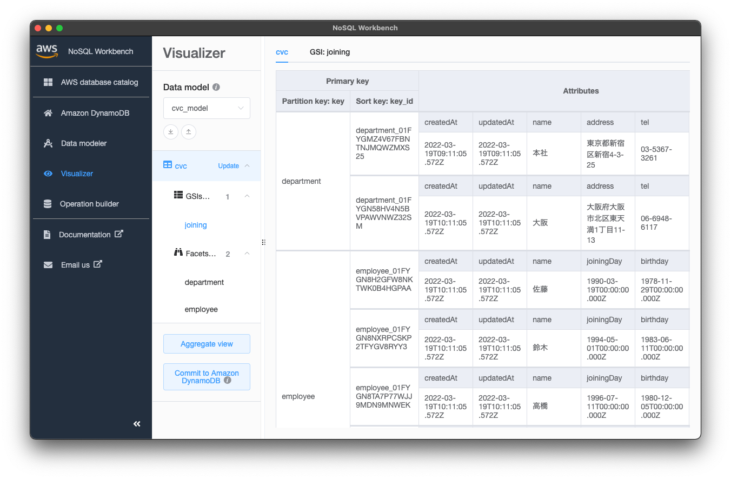
Task: Collapse the sidebar with the double chevron
Action: [137, 424]
